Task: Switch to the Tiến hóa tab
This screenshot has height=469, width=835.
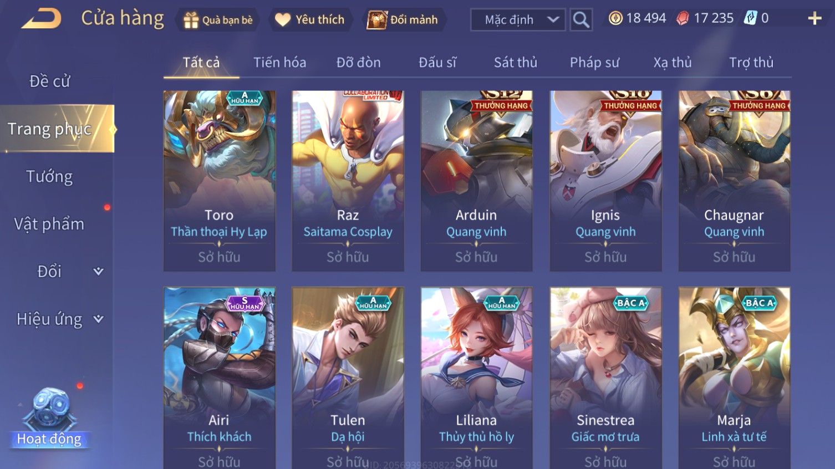Action: coord(280,62)
